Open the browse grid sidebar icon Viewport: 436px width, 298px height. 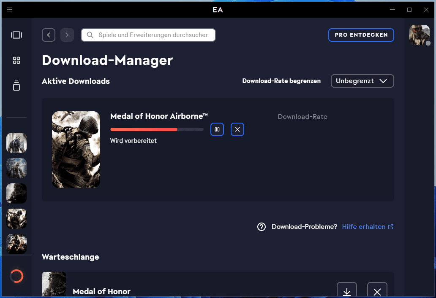pyautogui.click(x=16, y=60)
